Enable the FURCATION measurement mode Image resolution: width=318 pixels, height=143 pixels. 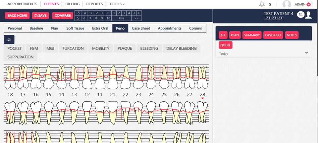(73, 48)
